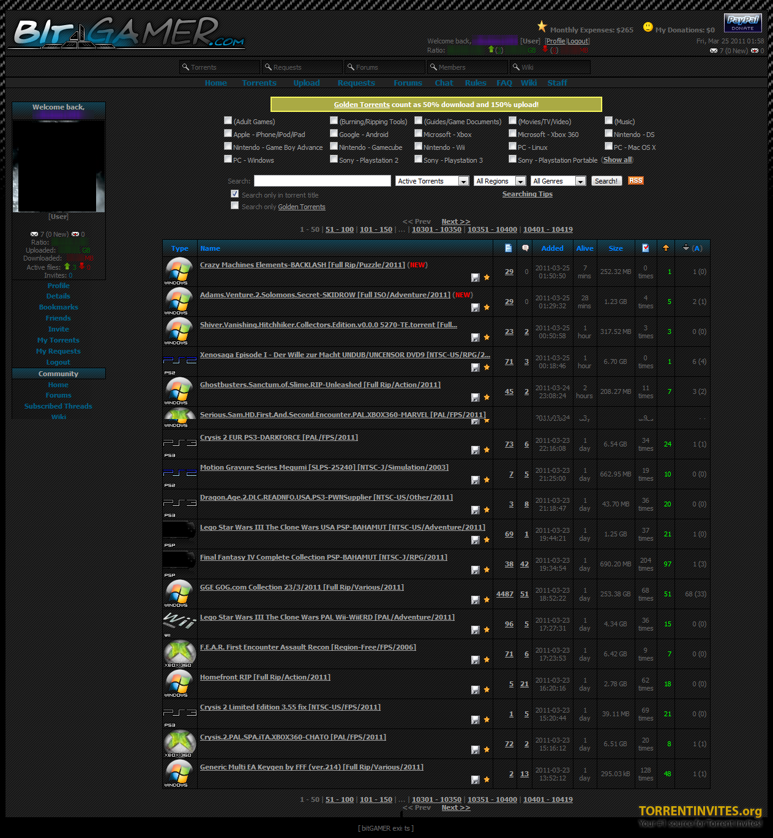Open Subscribed Threads in Community sidebar
The width and height of the screenshot is (773, 838).
(58, 406)
